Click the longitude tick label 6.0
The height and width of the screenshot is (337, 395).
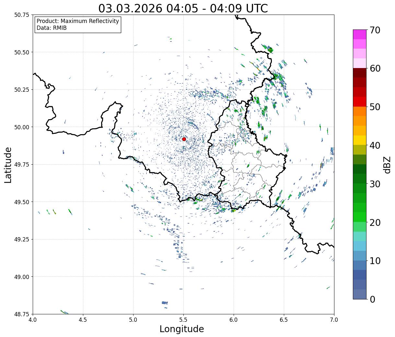point(234,320)
